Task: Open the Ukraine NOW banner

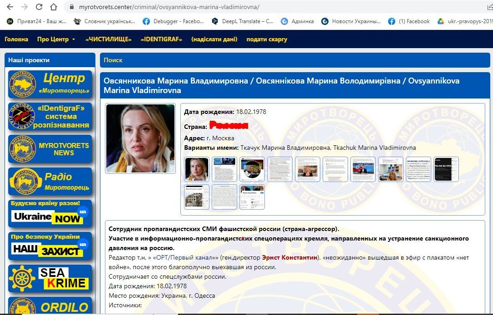Action: 50,213
